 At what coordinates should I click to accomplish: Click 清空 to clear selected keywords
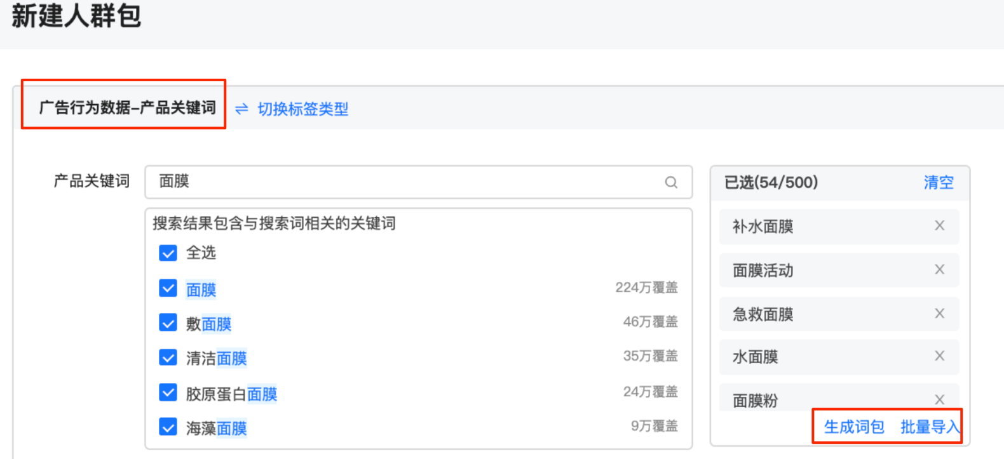pos(939,182)
